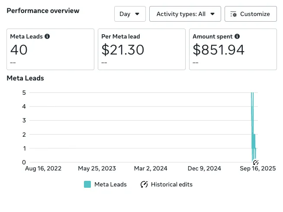Click the Mar 2, 2024 axis date label
283x212 pixels.
(x=151, y=168)
